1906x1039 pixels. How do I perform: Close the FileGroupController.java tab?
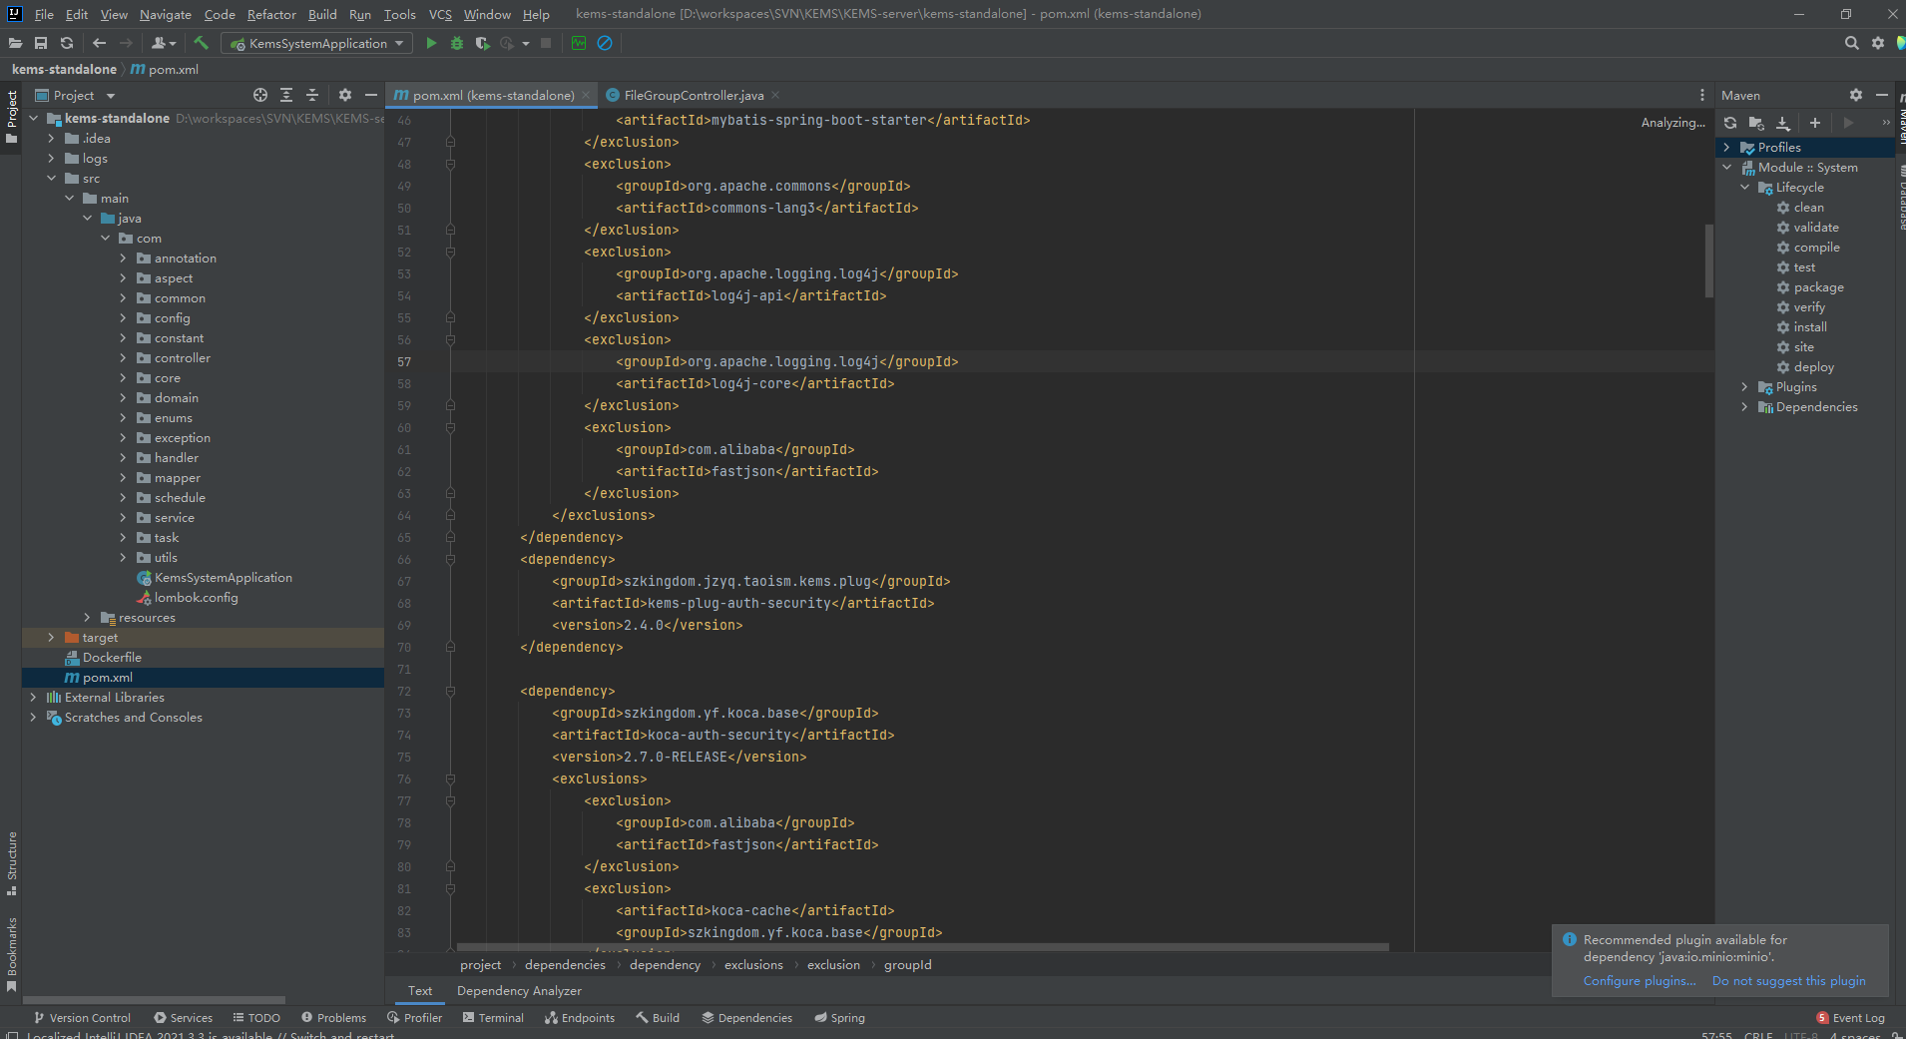[775, 95]
